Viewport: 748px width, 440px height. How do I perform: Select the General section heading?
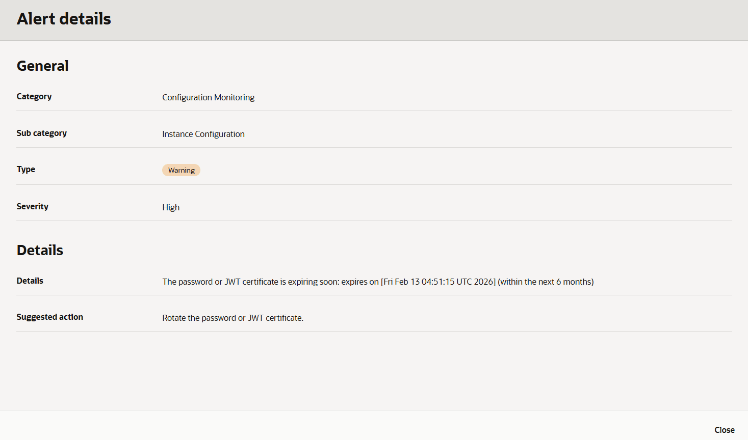42,66
